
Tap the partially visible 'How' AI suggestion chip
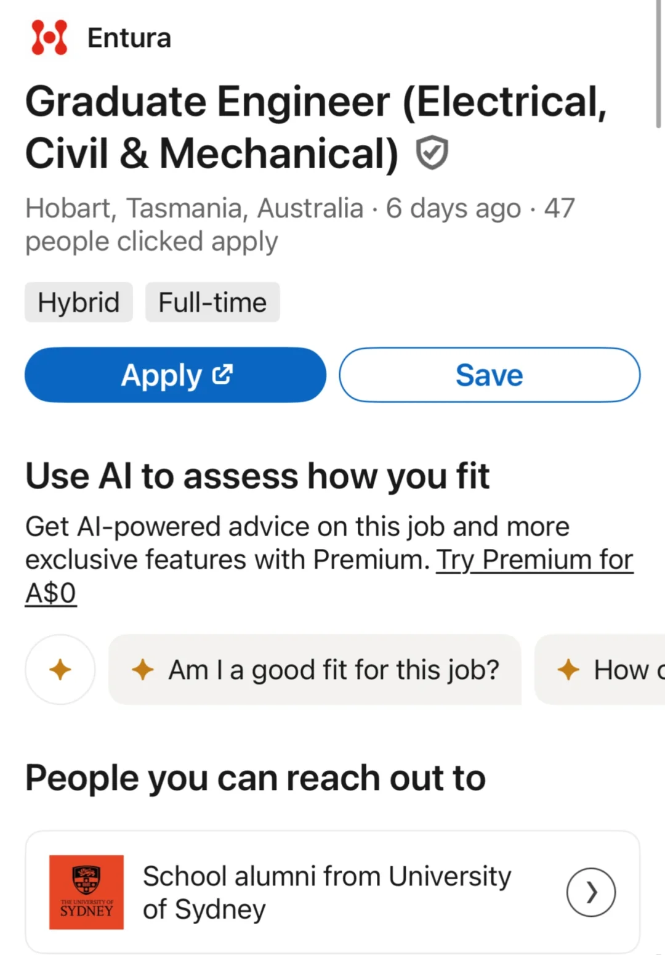[x=600, y=669]
